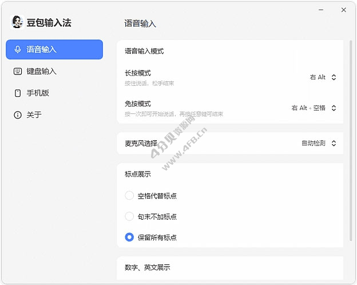Click the 标点展示 section heading
The image size is (357, 285).
(x=138, y=174)
